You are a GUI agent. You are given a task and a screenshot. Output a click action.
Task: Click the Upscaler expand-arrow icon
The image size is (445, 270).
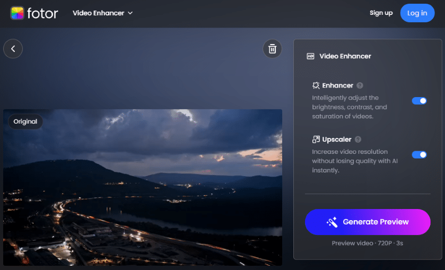click(316, 140)
